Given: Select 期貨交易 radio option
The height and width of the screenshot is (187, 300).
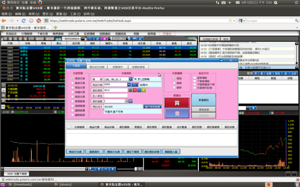Looking at the screenshot, I should pyautogui.click(x=73, y=97).
